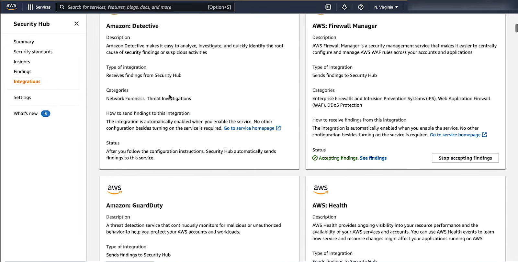
Task: Click the What's new badge showing 5
Action: click(46, 114)
